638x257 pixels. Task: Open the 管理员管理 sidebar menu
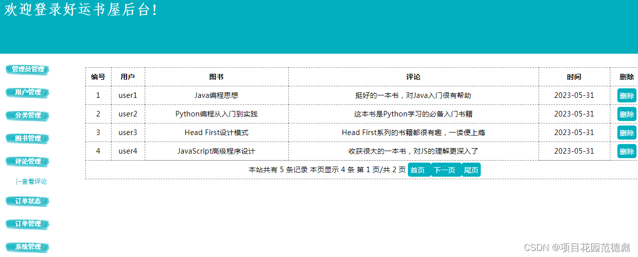(28, 69)
